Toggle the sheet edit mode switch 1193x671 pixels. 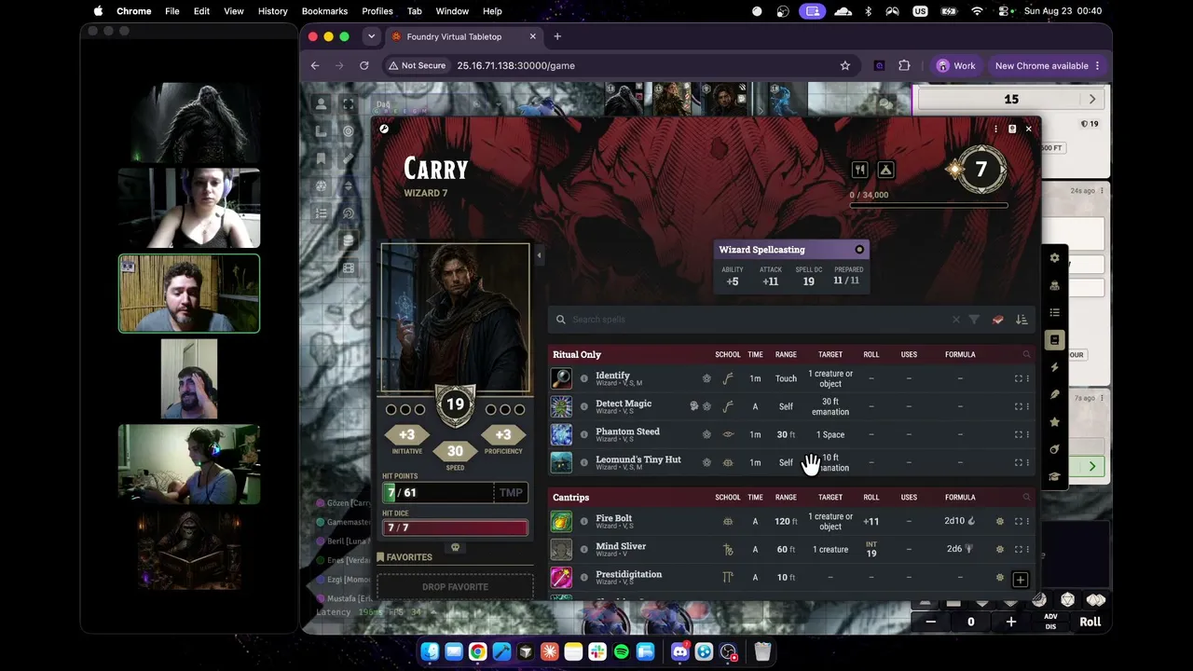[384, 129]
